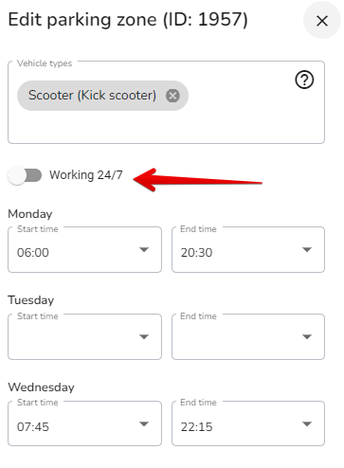Open the Vehicle types help icon
This screenshot has width=344, height=468.
point(304,80)
